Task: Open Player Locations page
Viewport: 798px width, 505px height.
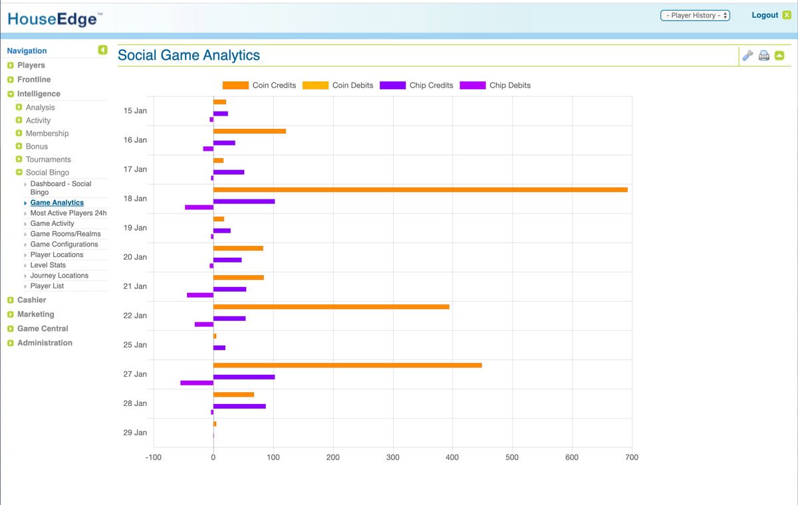Action: pos(57,254)
